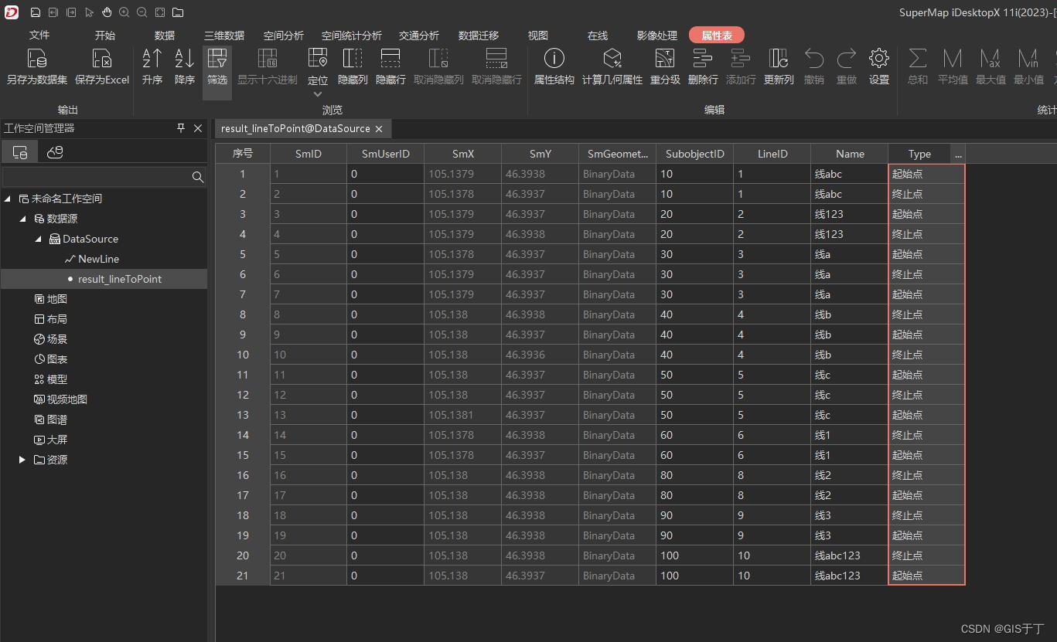This screenshot has height=642, width=1057.
Task: Open 设置 settings gear
Action: tap(878, 66)
